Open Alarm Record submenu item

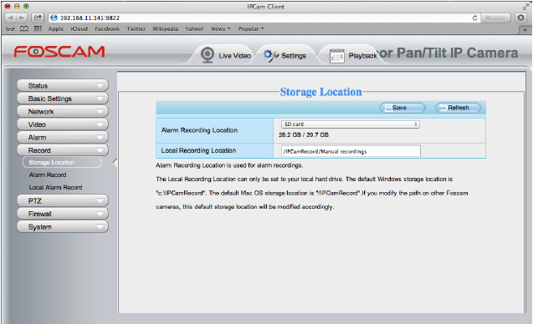pyautogui.click(x=48, y=175)
